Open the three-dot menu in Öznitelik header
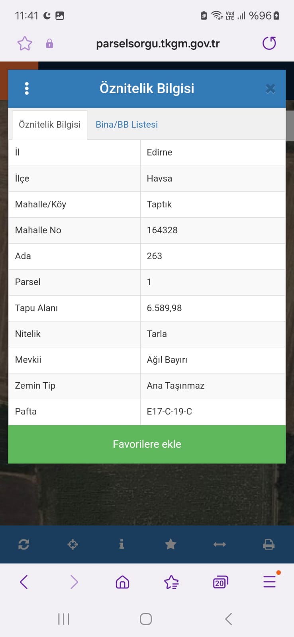294x637 pixels. point(27,88)
